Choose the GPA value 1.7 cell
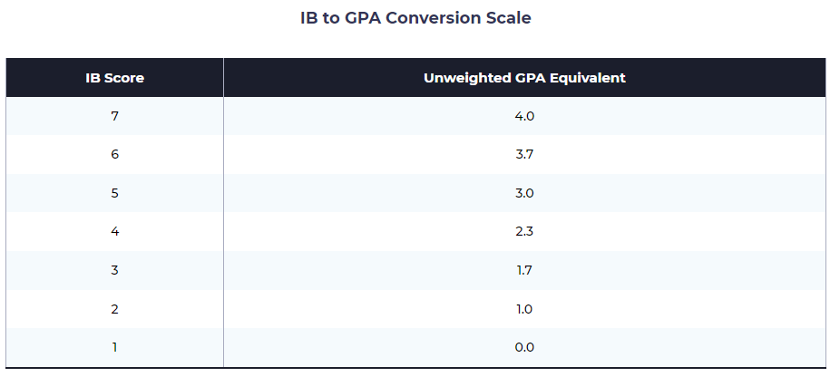Screen dimensions: 830x377 pos(524,270)
